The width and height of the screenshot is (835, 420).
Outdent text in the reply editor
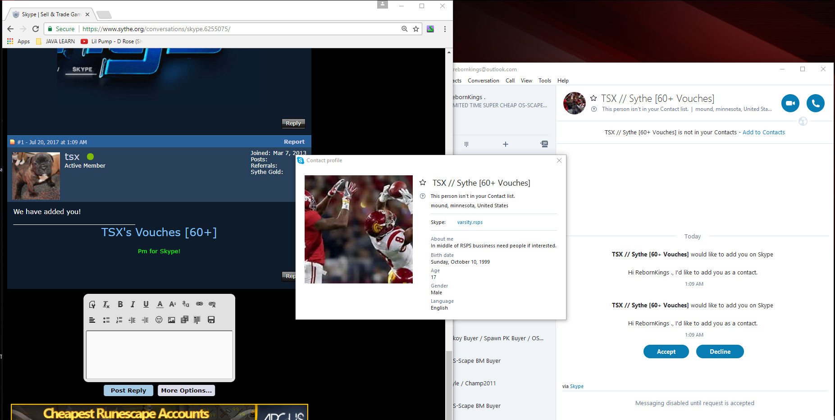point(132,320)
